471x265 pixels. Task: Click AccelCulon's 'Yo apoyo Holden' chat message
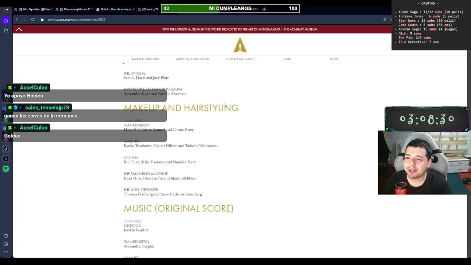tap(24, 96)
